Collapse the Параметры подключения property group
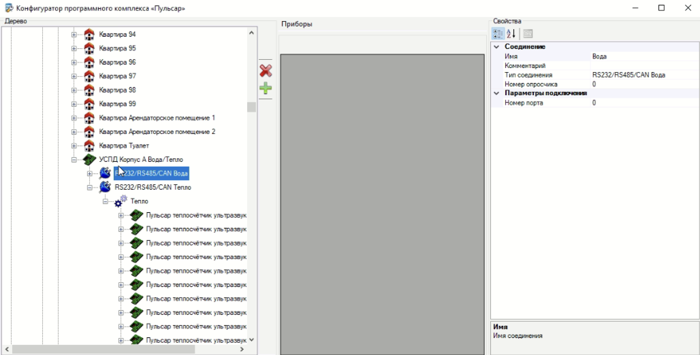The height and width of the screenshot is (355, 700). click(496, 93)
